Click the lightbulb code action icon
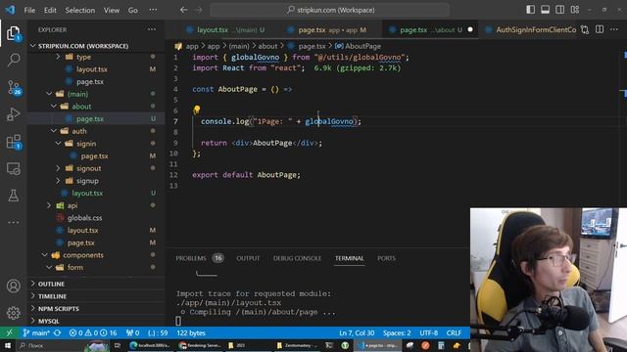Image resolution: width=627 pixels, height=352 pixels. pos(196,110)
